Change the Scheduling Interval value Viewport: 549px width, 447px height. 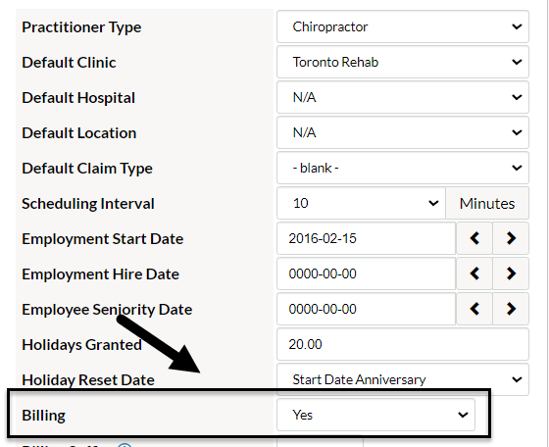coord(361,203)
